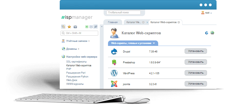Close the Каталог Web-скриптов tab
Viewport: 225px width, 106px height.
[179, 22]
